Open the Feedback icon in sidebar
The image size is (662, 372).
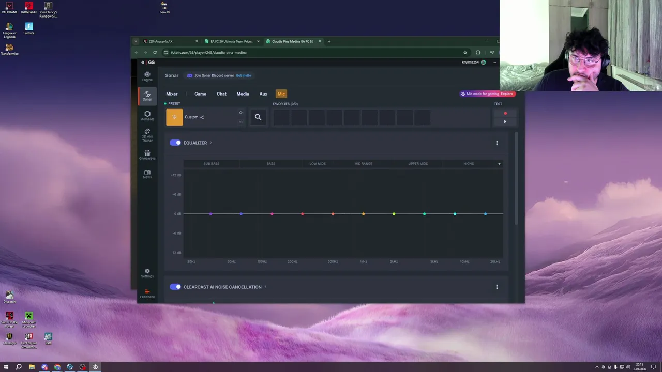[147, 293]
